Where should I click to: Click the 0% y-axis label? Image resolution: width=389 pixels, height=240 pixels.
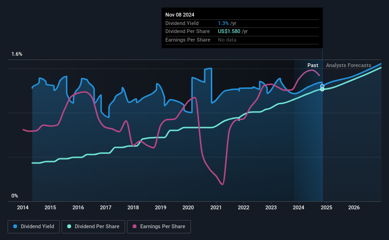(x=15, y=196)
